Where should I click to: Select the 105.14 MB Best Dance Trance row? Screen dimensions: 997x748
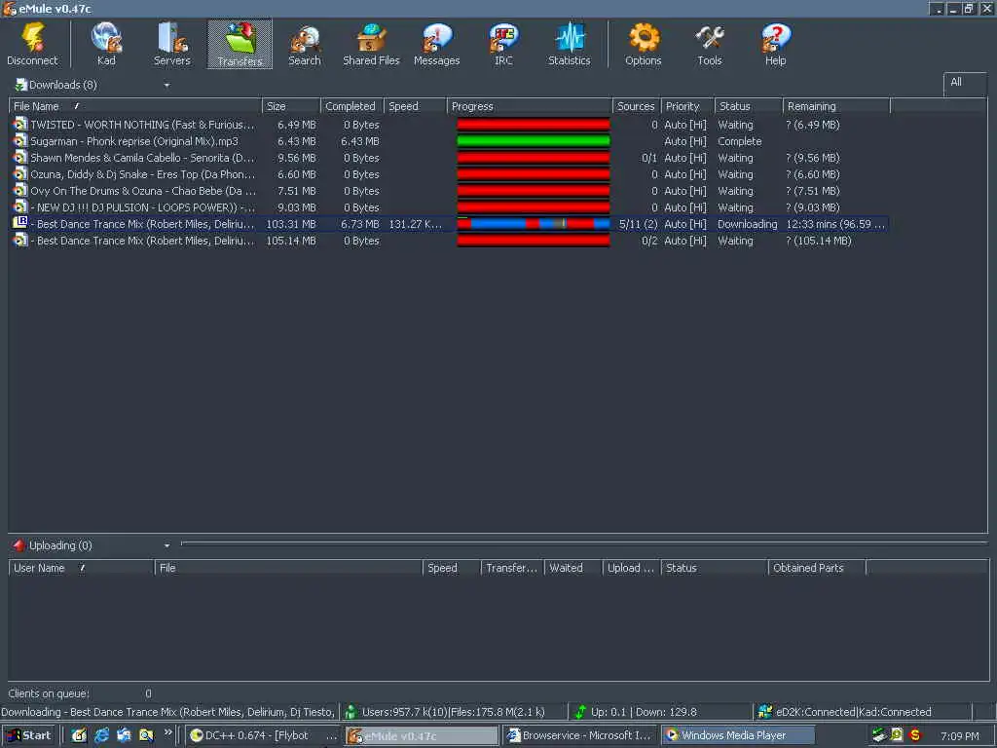449,241
